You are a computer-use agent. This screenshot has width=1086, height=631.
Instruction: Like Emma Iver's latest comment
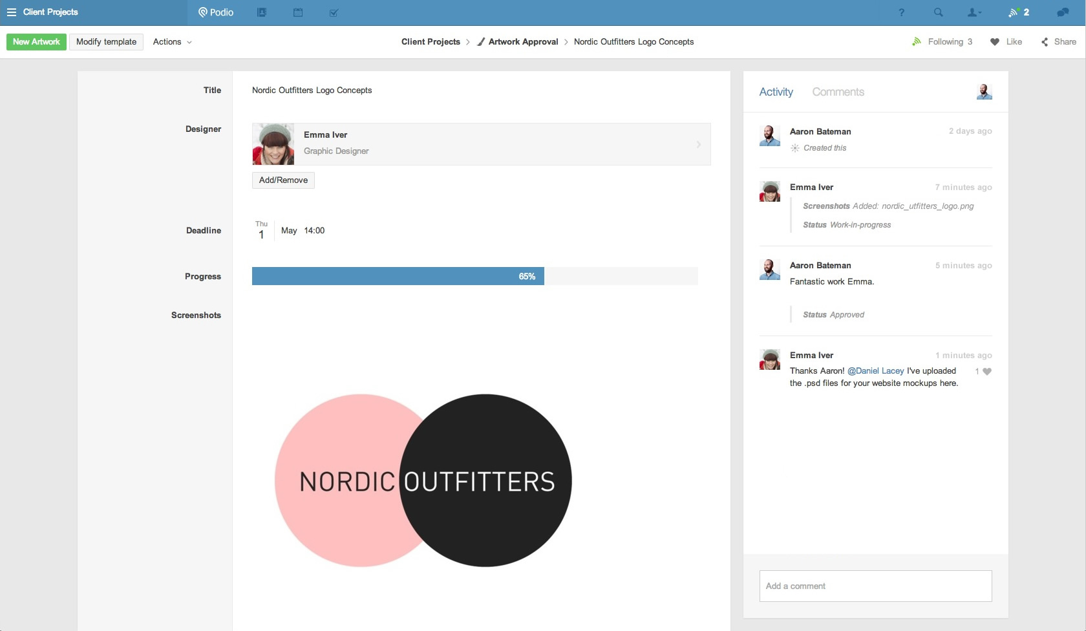(x=987, y=371)
